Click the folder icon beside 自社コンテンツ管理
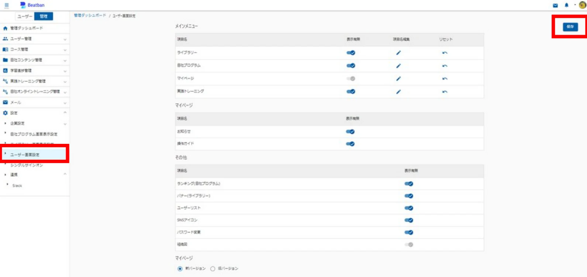587x277 pixels. [x=5, y=60]
